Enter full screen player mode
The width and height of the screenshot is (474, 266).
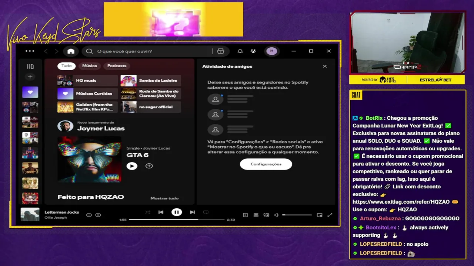[330, 215]
